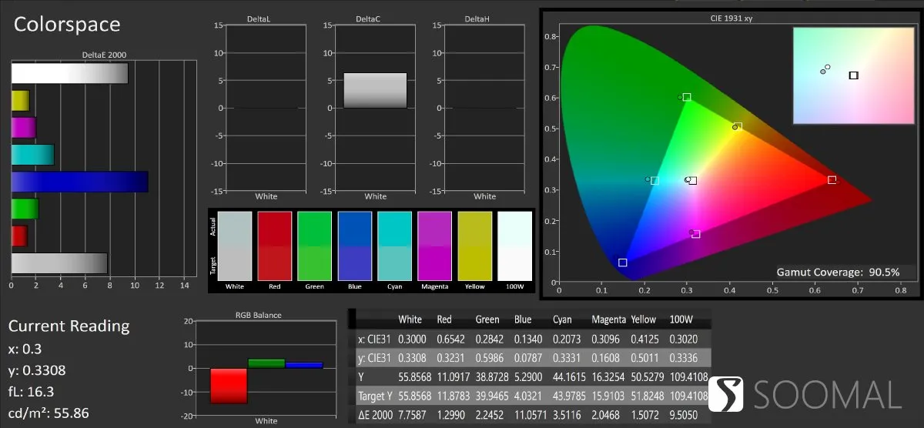
Task: Click Cyan Y value 44.1615
Action: 570,377
